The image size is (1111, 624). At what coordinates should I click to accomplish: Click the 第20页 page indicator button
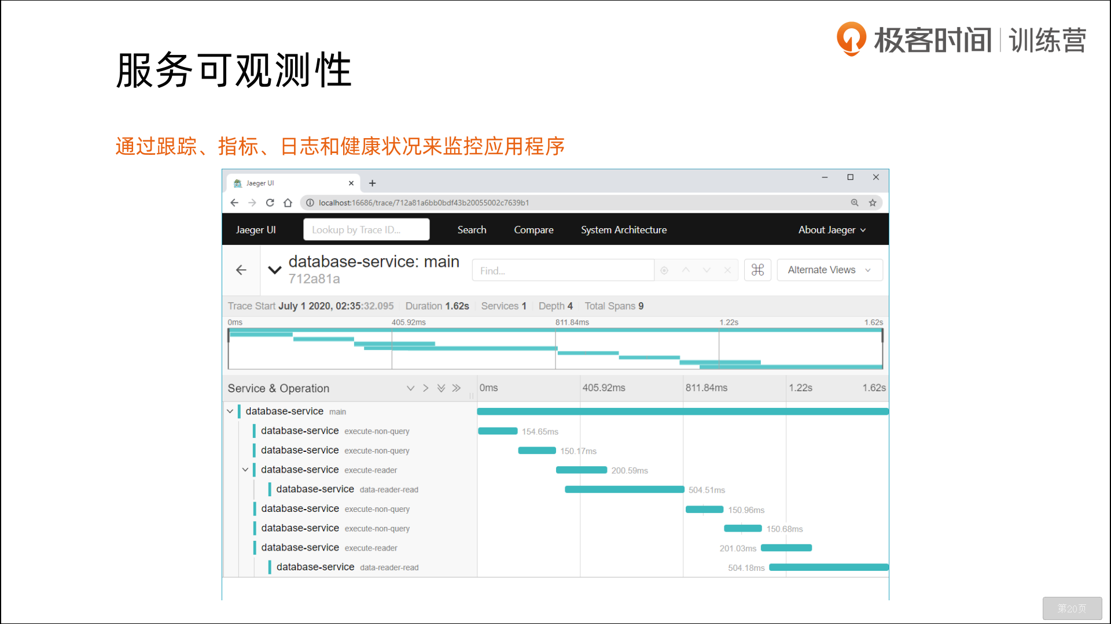(1072, 608)
